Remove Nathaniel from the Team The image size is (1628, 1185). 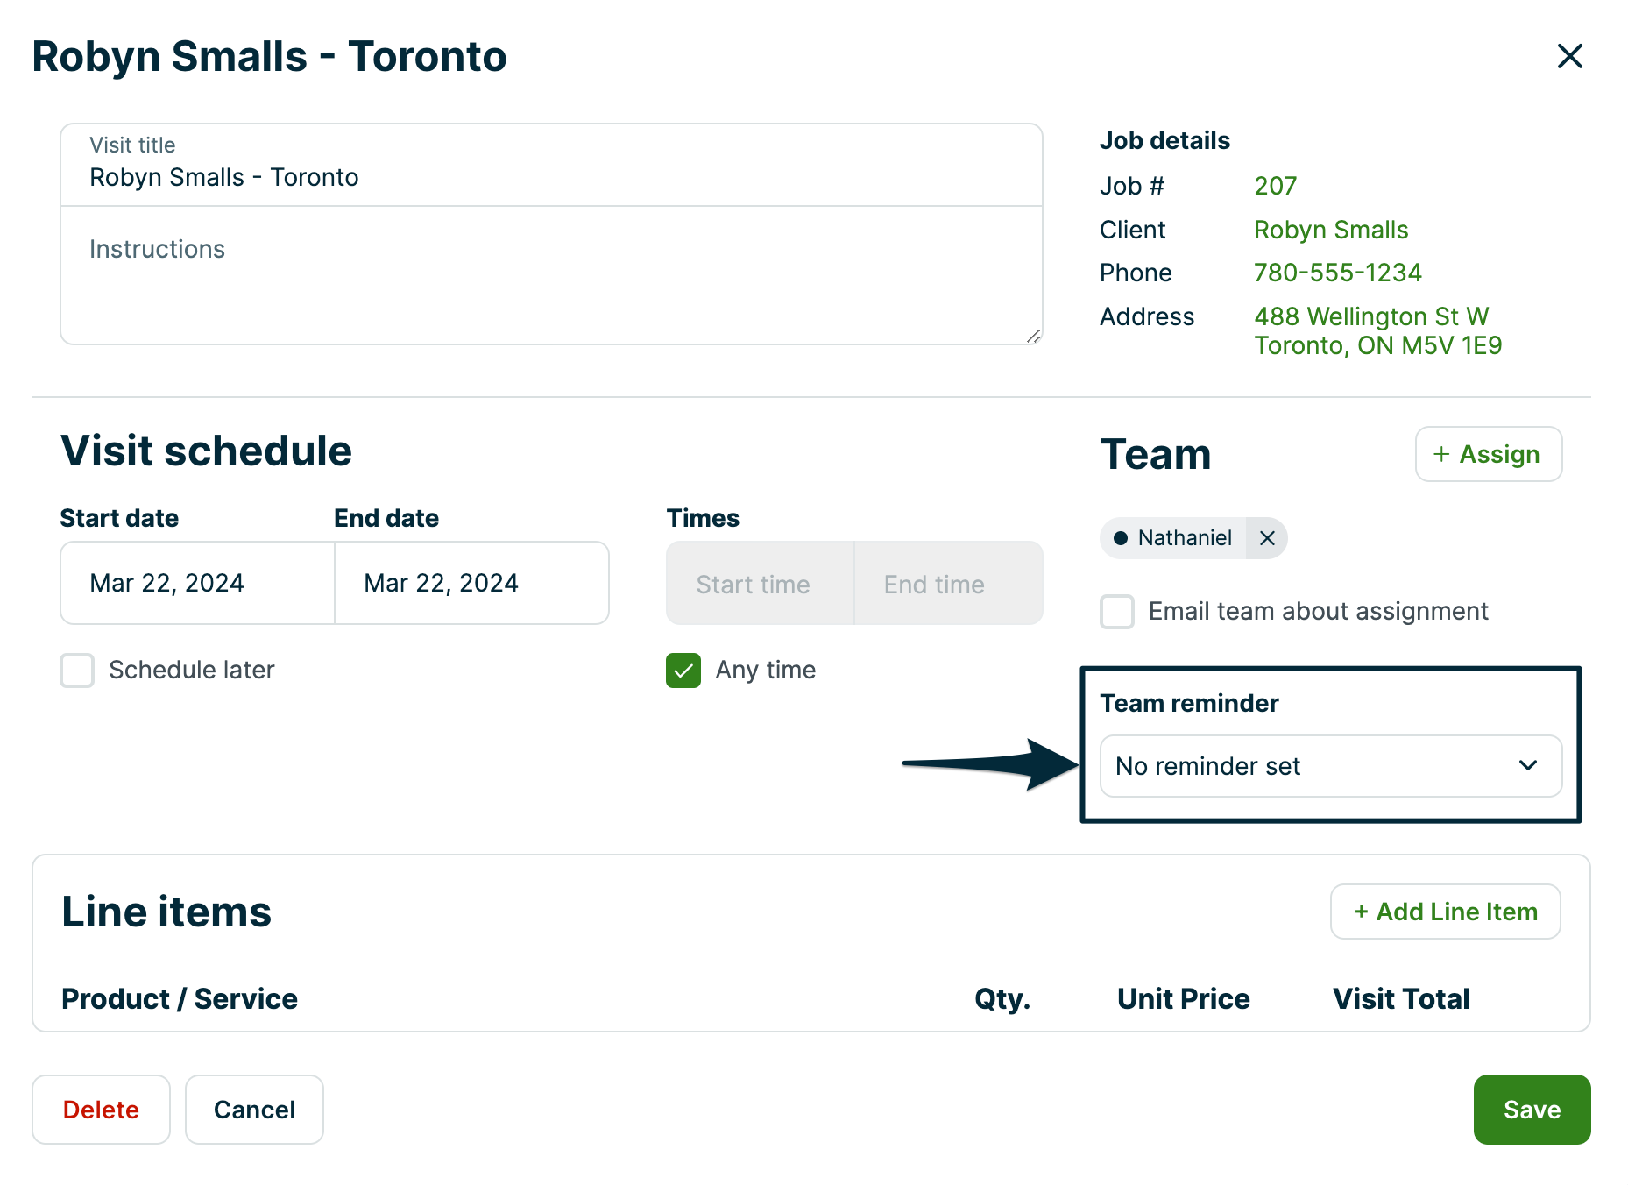point(1267,538)
